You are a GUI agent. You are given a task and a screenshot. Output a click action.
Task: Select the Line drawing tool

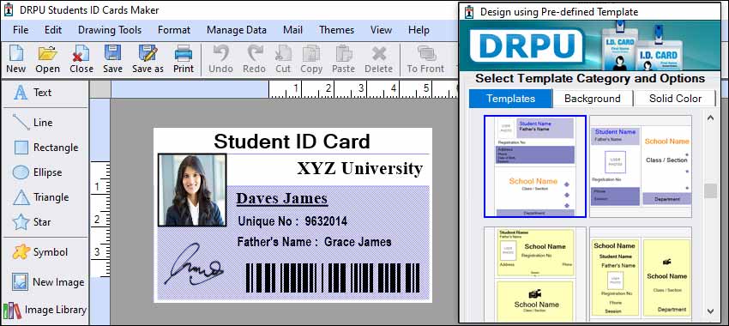pyautogui.click(x=33, y=123)
